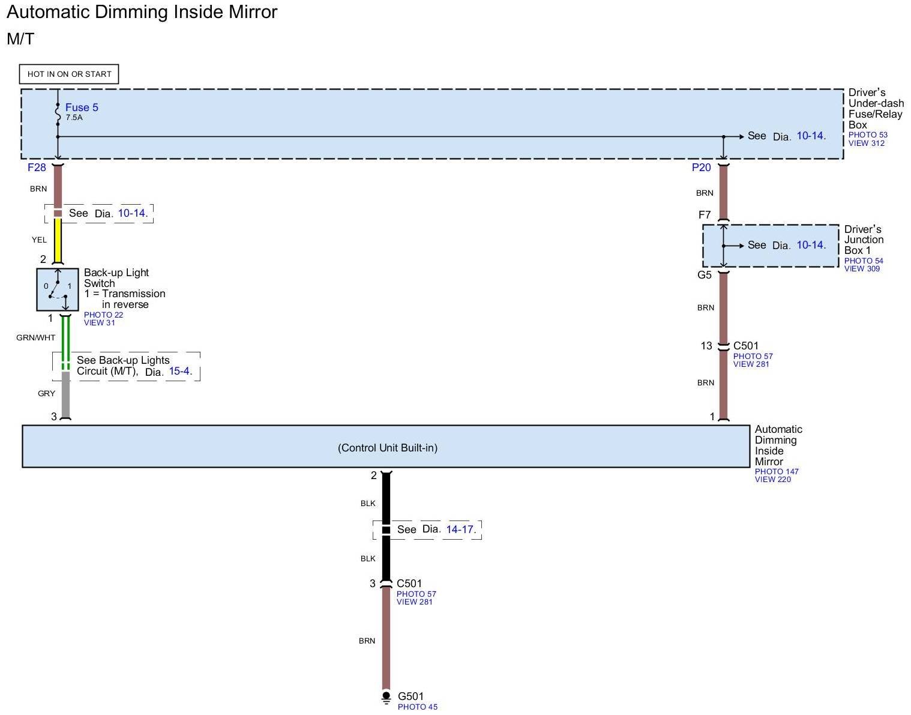Open PHOTO 54 for Driver's Junction Box 1
Screen dimensions: 911x715
tap(863, 261)
